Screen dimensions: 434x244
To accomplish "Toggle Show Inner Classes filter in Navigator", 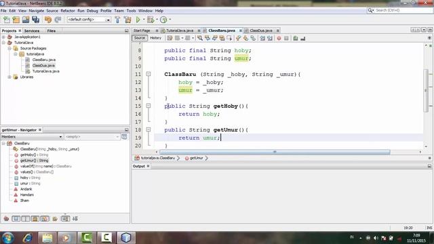I will tap(45, 218).
